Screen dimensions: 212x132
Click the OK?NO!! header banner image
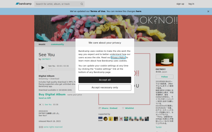click(106, 28)
